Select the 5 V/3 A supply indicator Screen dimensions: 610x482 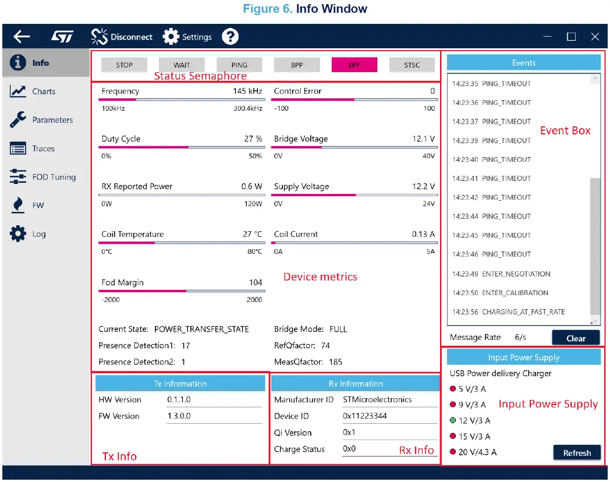coord(453,389)
